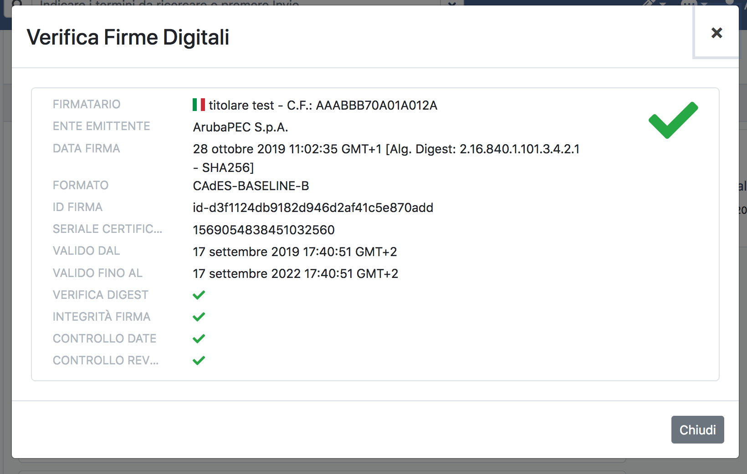Click the certificate serial number 1569054838451032560
The height and width of the screenshot is (474, 747).
264,230
